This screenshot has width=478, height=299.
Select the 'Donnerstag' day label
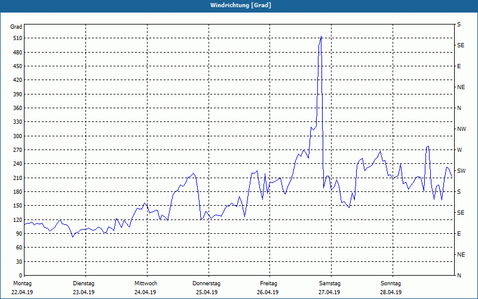click(x=206, y=283)
